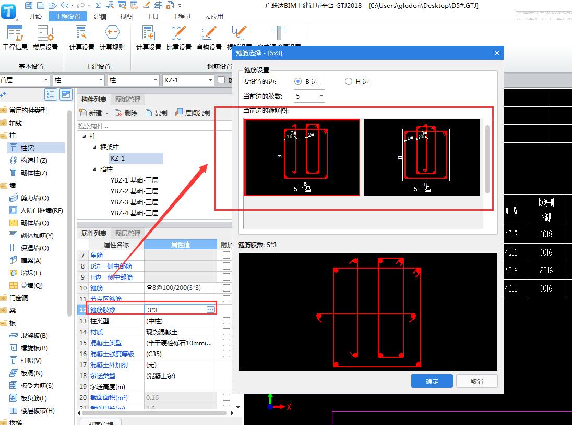Screen dimensions: 572x425
Task: Click the 新建 new component icon
Action: pos(83,113)
